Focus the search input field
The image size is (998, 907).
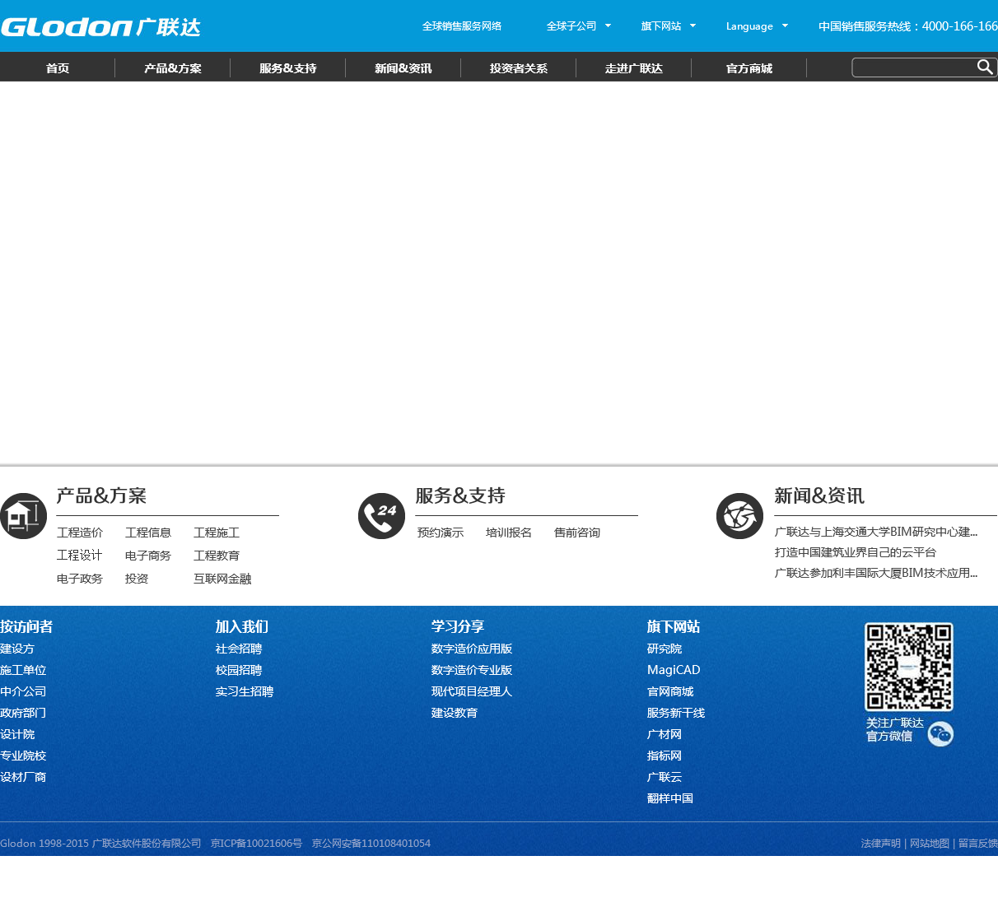914,67
